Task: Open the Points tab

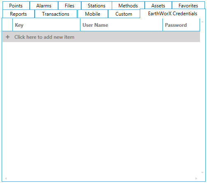Action: point(16,6)
